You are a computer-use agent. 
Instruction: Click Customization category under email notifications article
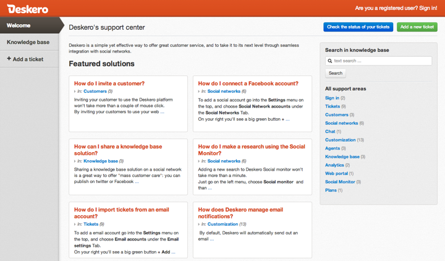222,224
